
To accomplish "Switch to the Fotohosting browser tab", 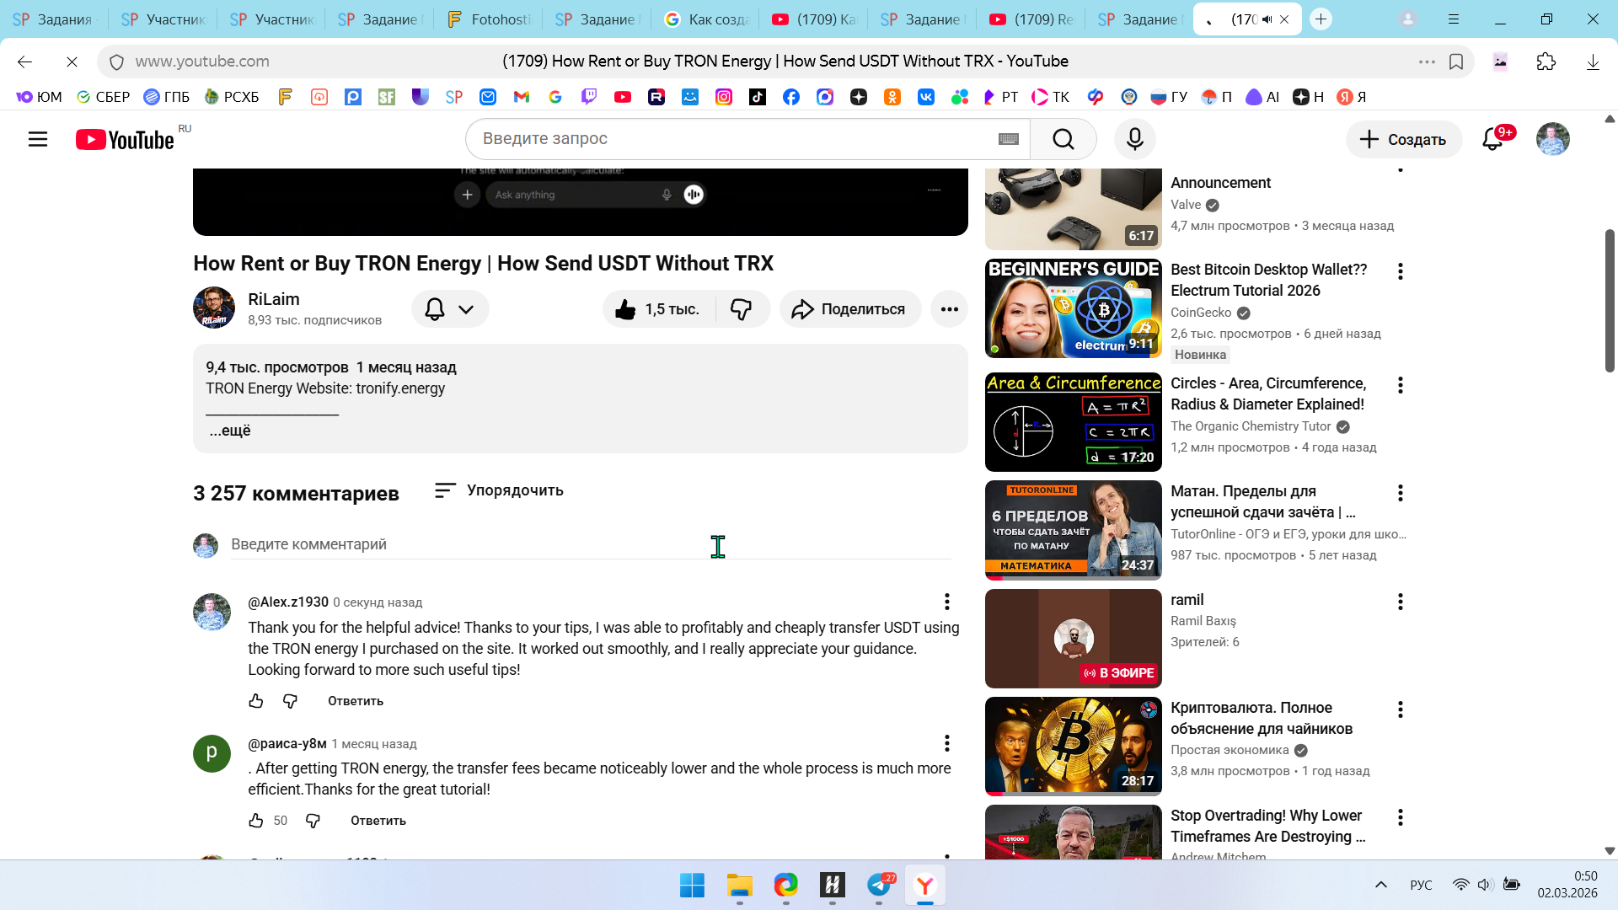I will [490, 19].
